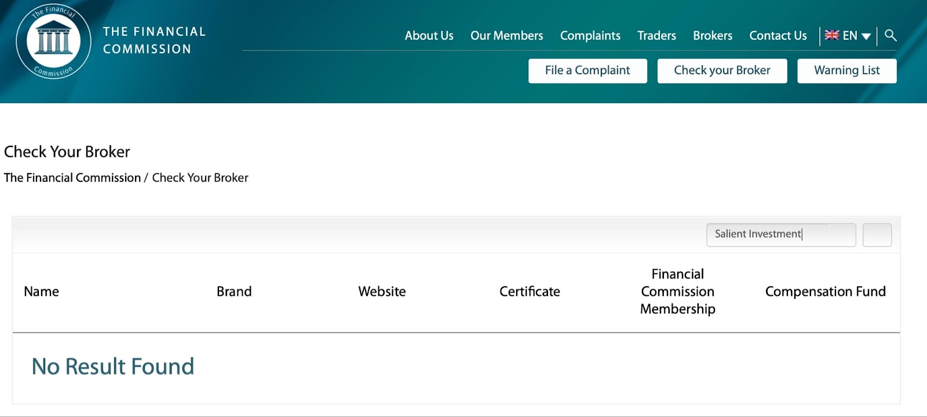Open the search magnifier icon

(890, 35)
